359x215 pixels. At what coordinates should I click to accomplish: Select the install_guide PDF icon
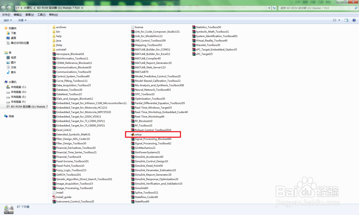coord(54,197)
